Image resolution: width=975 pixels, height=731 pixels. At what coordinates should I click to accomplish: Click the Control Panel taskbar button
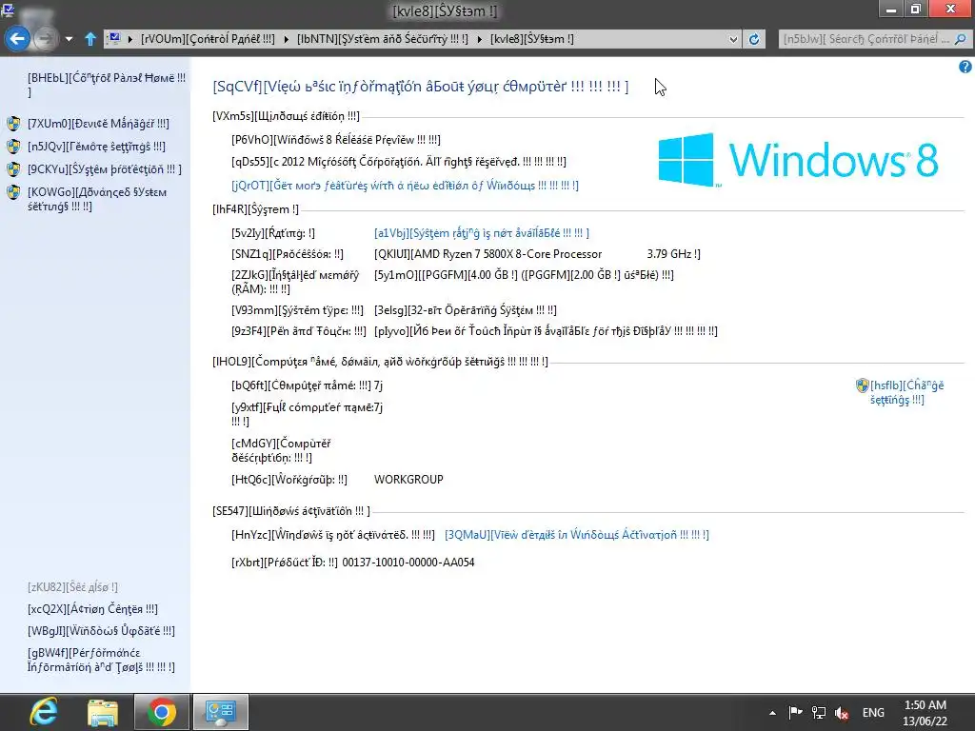point(220,712)
